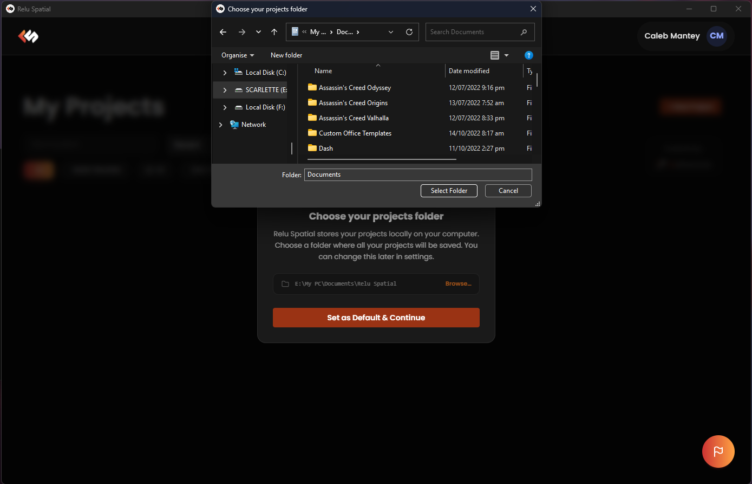Click the Back arrow in file dialog
The image size is (752, 484).
point(223,32)
